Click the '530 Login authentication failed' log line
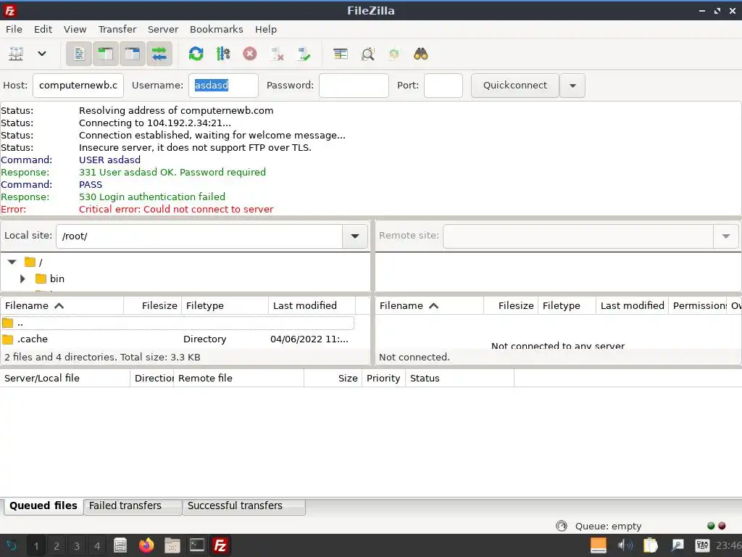The height and width of the screenshot is (557, 742). [152, 197]
